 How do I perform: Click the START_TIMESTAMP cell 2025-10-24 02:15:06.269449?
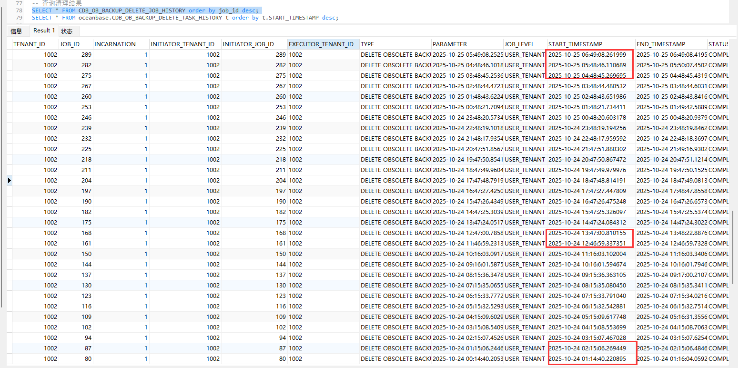tap(587, 348)
